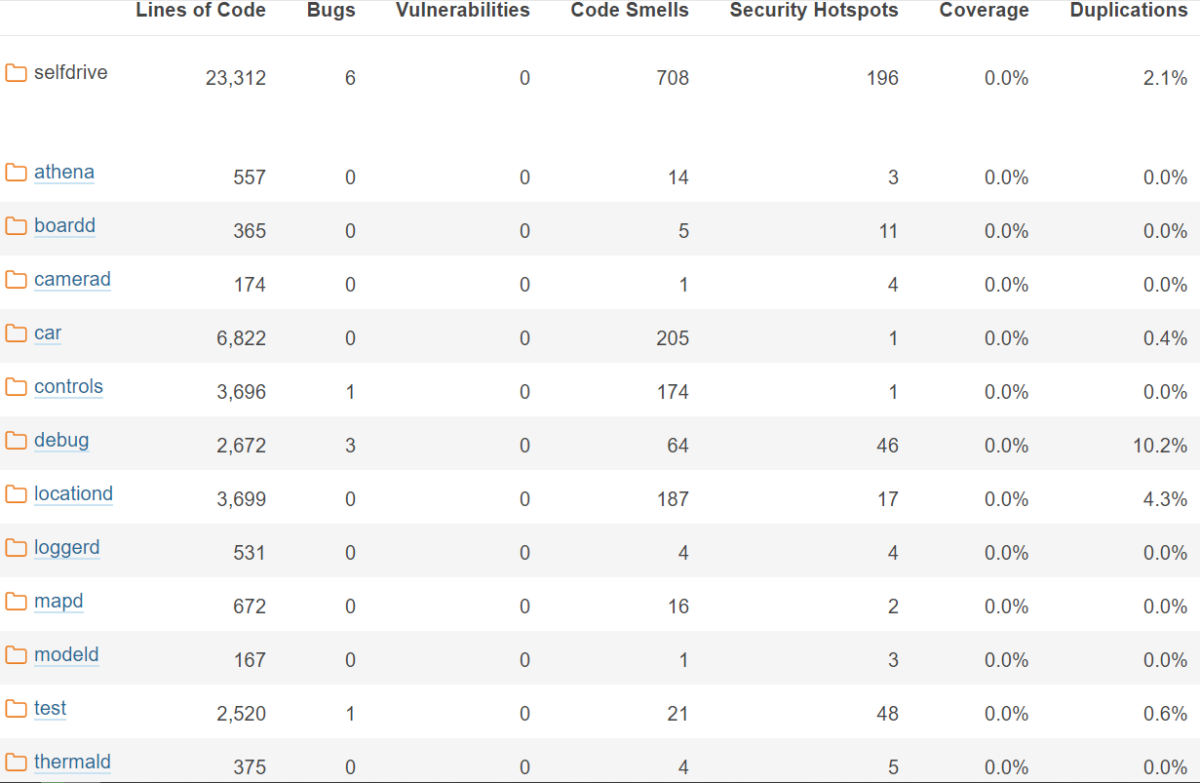Viewport: 1200px width, 783px height.
Task: Open the loggerd directory link
Action: click(67, 548)
